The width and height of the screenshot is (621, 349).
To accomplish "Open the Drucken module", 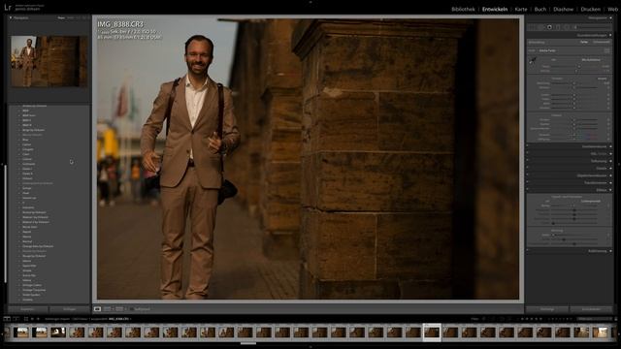I will coord(591,9).
